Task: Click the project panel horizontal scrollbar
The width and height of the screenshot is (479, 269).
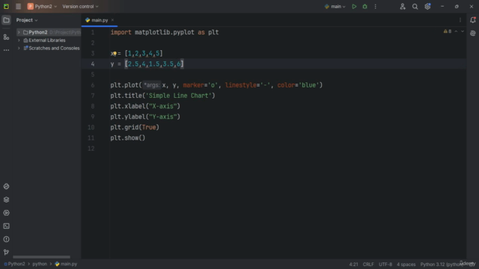Action: tap(42, 257)
